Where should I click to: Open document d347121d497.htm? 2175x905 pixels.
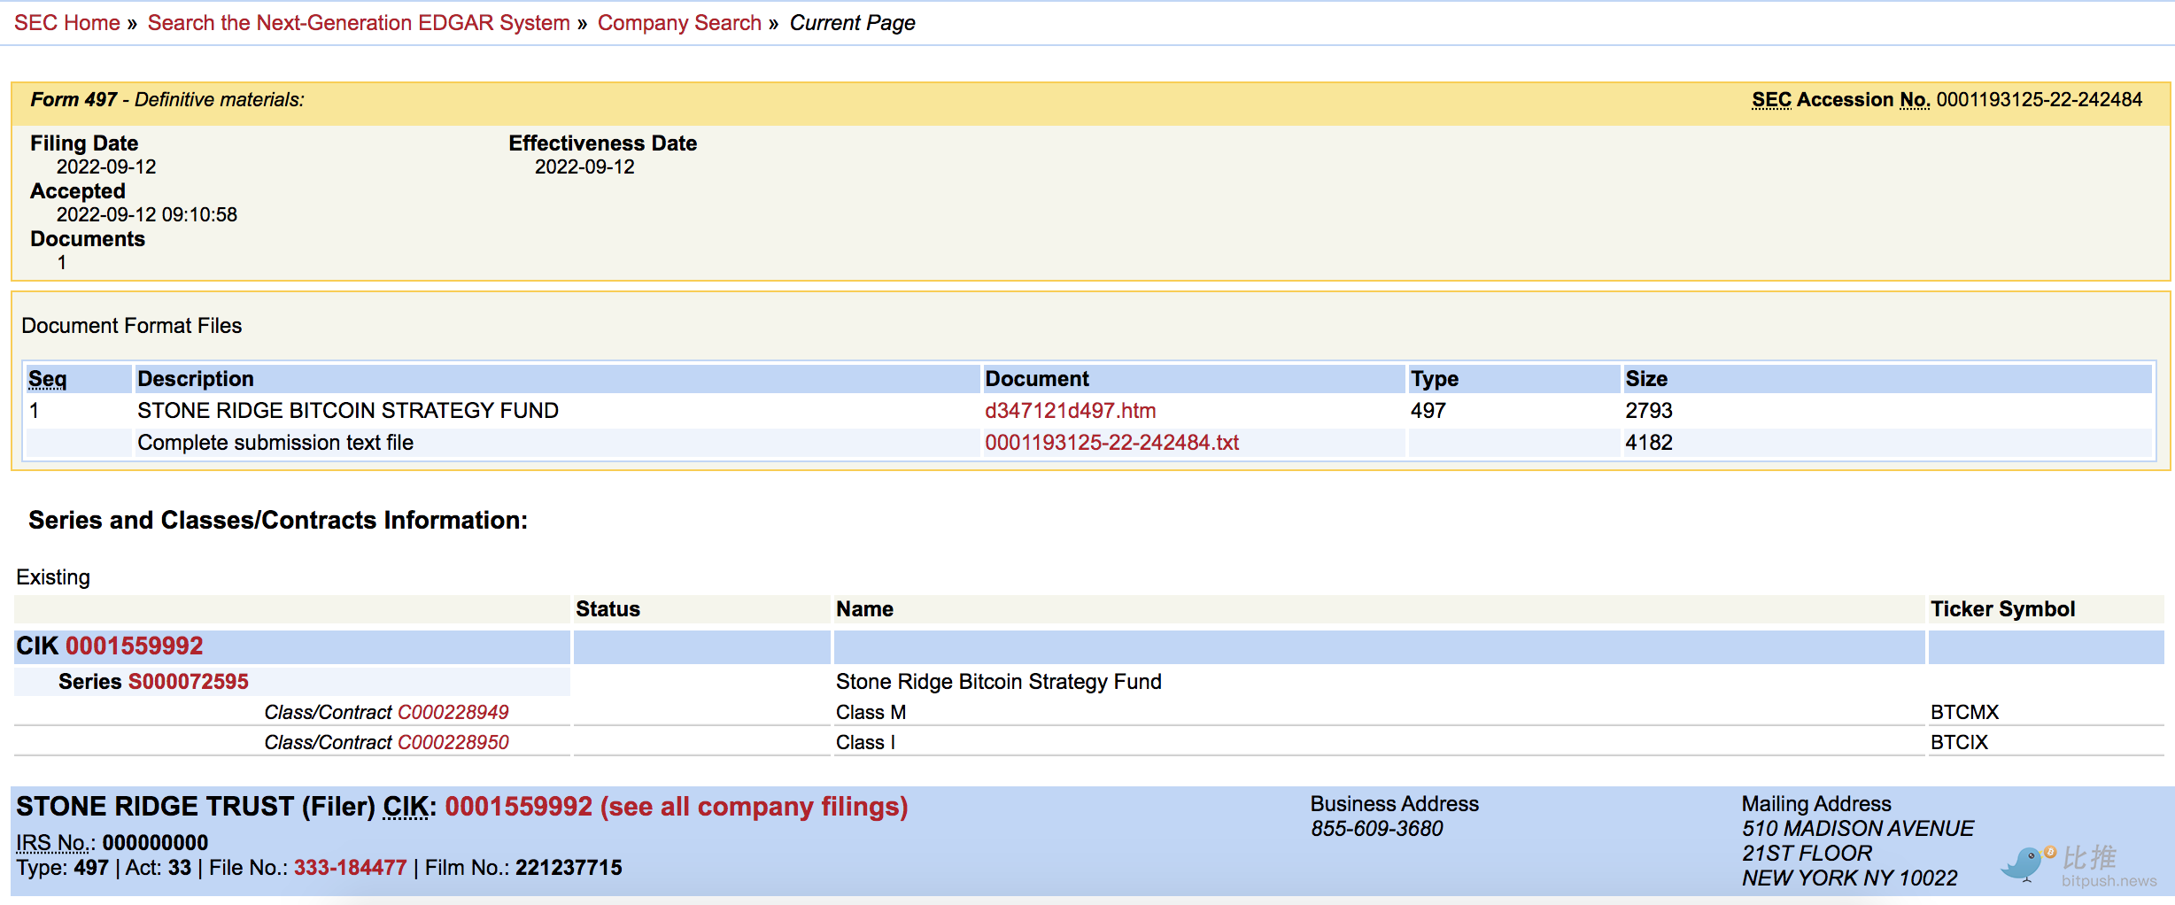[1070, 411]
